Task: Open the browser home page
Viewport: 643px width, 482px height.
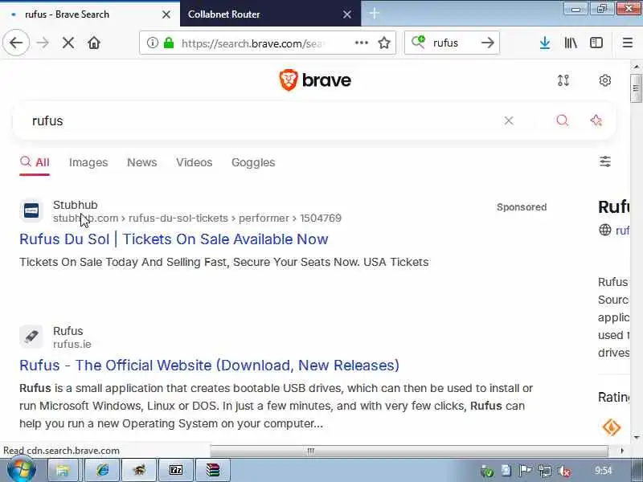Action: coord(94,43)
